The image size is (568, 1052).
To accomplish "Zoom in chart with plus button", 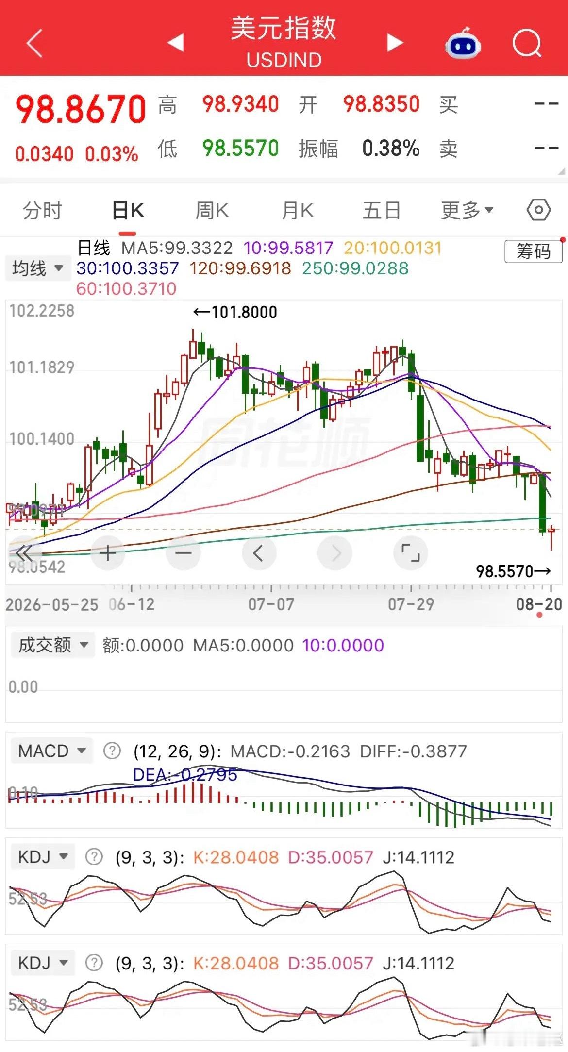I will click(107, 552).
